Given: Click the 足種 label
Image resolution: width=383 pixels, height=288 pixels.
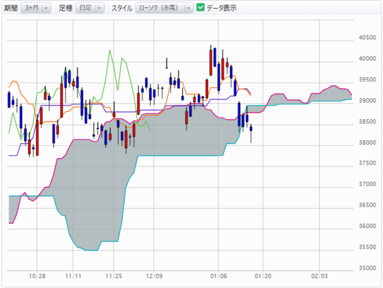Looking at the screenshot, I should (x=66, y=8).
